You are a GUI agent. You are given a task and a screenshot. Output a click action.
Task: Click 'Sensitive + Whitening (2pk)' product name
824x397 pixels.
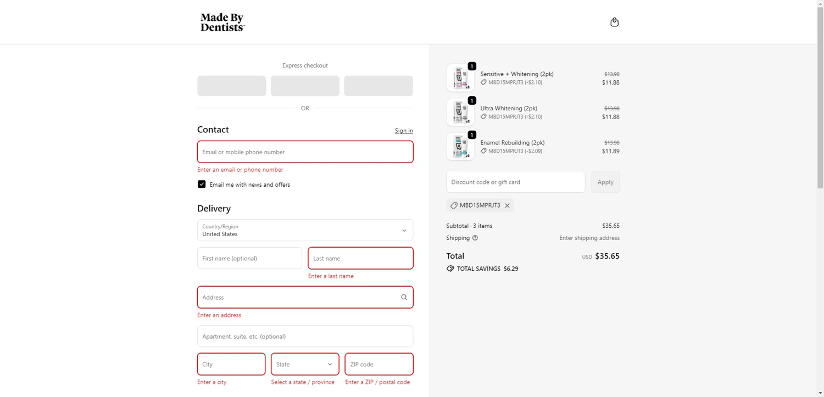pyautogui.click(x=517, y=74)
